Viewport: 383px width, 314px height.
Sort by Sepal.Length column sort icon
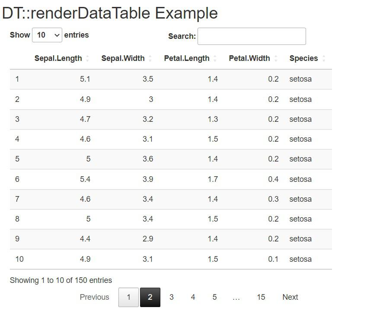[88, 59]
